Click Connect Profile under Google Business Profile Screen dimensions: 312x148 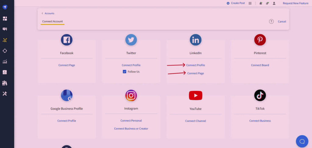point(67,121)
